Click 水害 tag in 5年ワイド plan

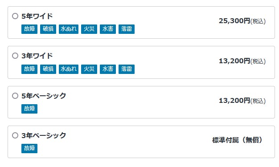tap(108, 29)
